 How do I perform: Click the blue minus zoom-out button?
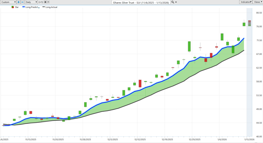(x=22, y=2)
